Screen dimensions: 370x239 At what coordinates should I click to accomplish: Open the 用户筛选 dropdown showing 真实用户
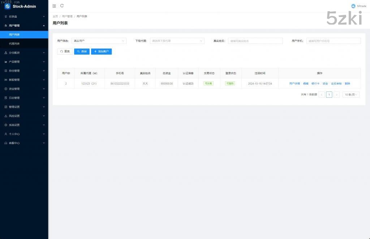99,41
